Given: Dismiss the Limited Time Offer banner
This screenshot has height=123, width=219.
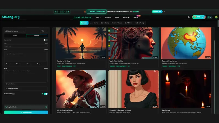Looking at the screenshot, I should pyautogui.click(x=165, y=11).
